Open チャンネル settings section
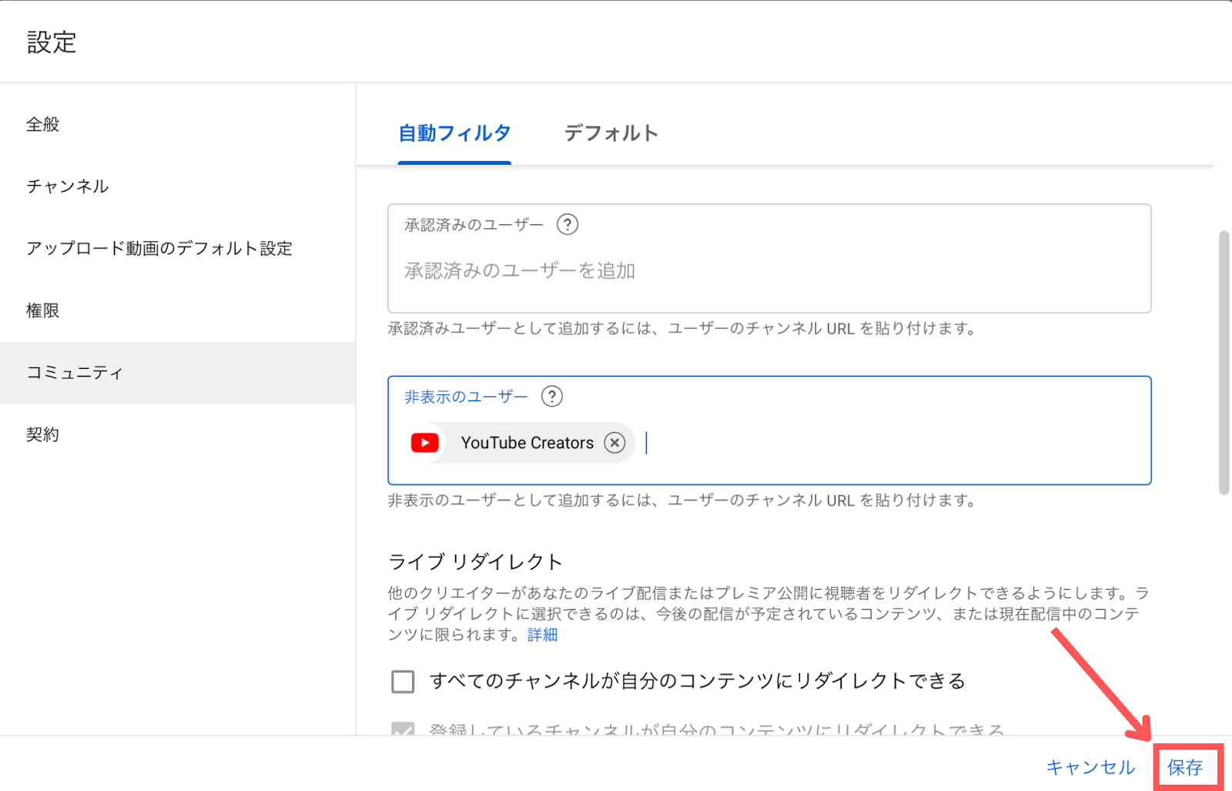Image resolution: width=1232 pixels, height=791 pixels. point(177,186)
